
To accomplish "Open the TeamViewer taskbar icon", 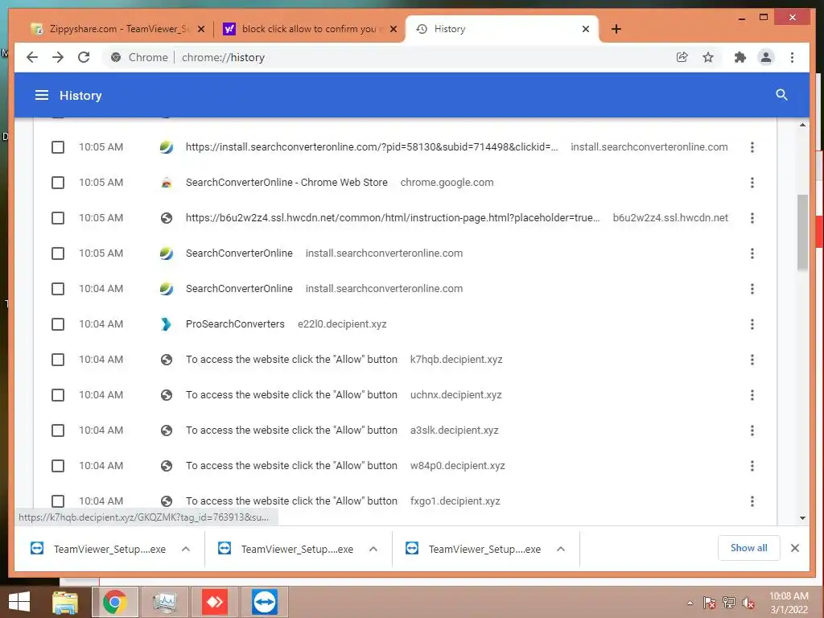I will point(264,602).
